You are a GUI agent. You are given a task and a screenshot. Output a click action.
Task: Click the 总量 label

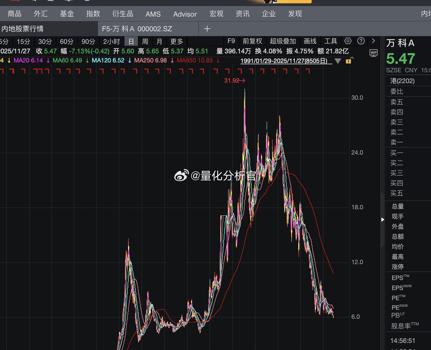point(398,206)
